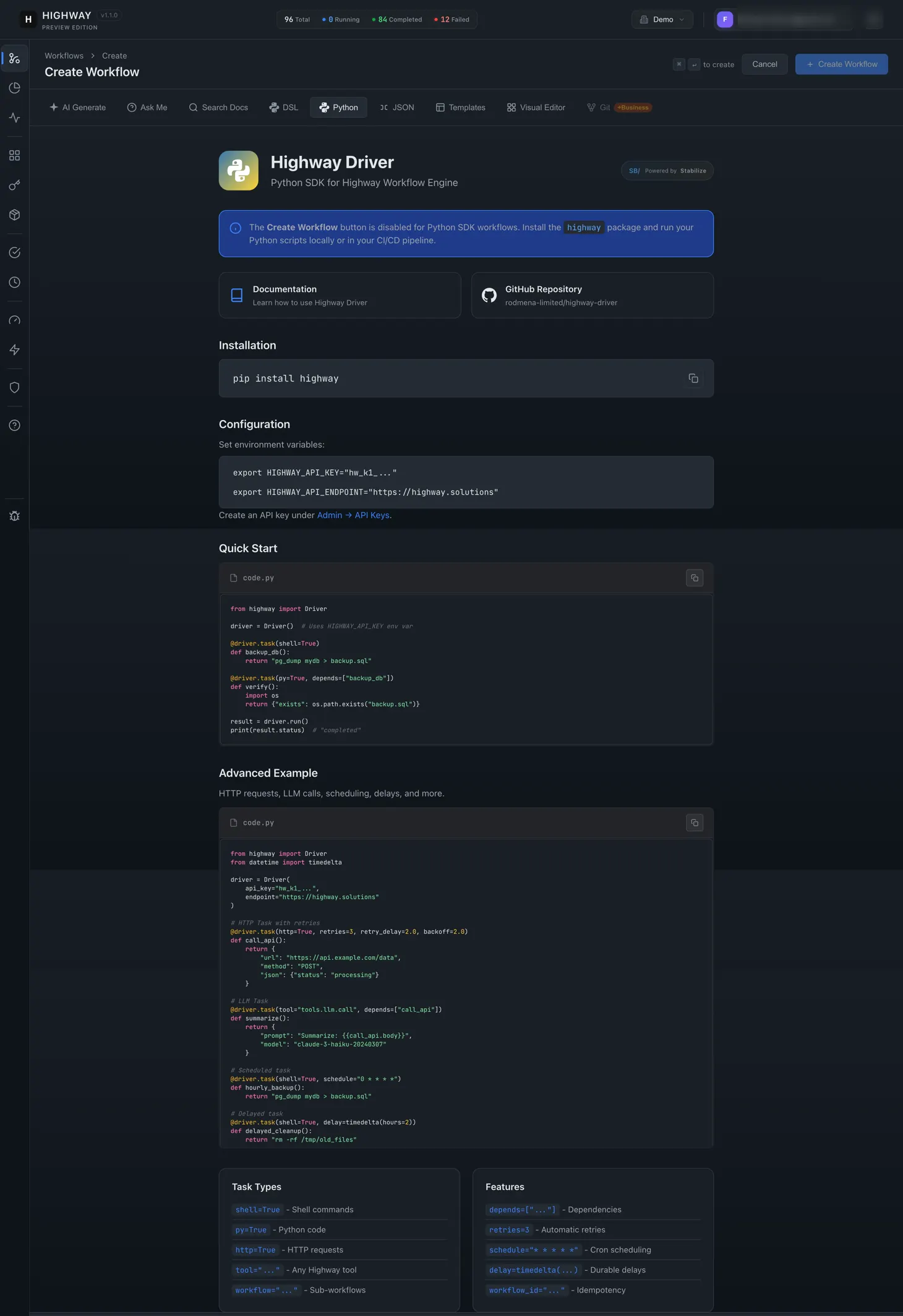Open the clock icon in sidebar
The height and width of the screenshot is (1316, 903).
pos(14,282)
